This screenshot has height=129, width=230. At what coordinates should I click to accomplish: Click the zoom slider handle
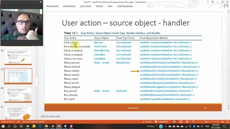tap(206, 122)
